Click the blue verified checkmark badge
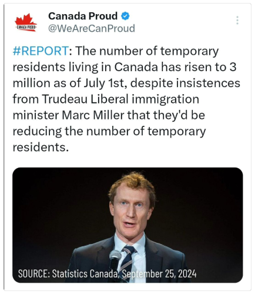255x294 pixels. (x=125, y=16)
